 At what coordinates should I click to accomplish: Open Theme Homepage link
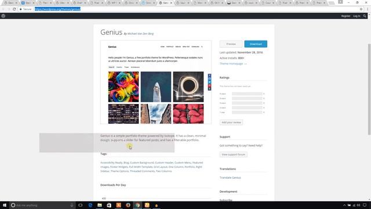coord(233,63)
